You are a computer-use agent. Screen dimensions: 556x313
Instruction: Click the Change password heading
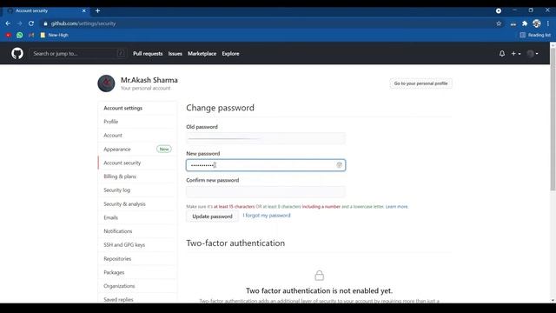pos(220,108)
